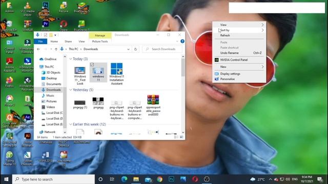Uncheck the windows 11 file checkbox
The width and height of the screenshot is (328, 184).
(x=92, y=65)
